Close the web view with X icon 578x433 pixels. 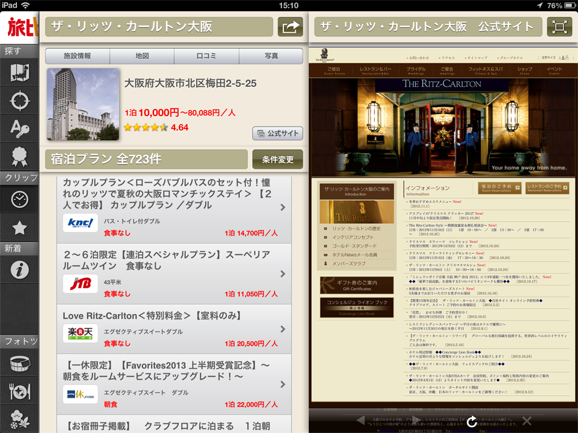pyautogui.click(x=527, y=421)
